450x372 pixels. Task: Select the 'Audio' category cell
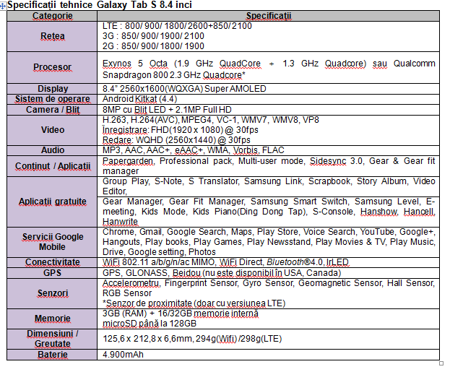tap(52, 150)
